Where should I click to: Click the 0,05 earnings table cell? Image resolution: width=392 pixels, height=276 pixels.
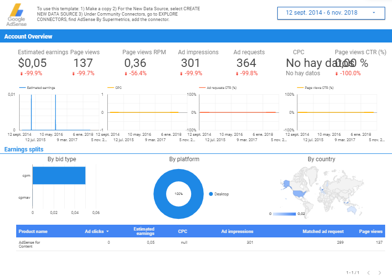pyautogui.click(x=151, y=242)
